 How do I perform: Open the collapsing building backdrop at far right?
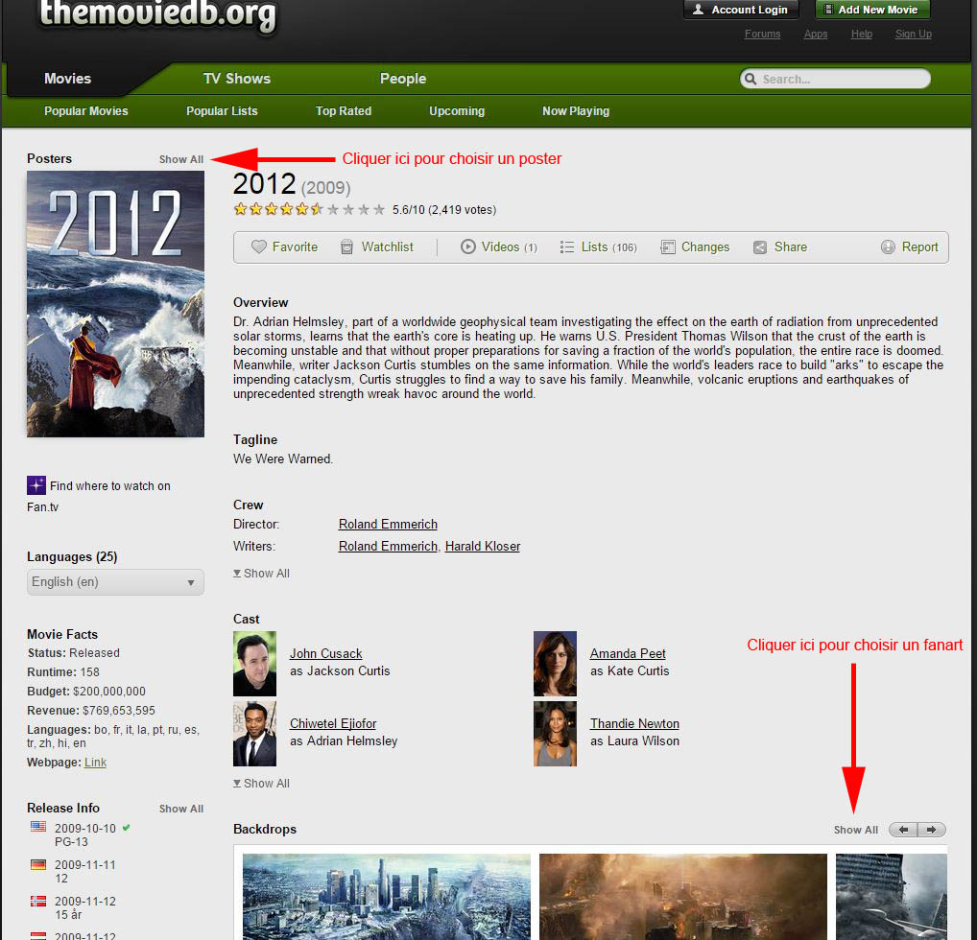pyautogui.click(x=891, y=897)
